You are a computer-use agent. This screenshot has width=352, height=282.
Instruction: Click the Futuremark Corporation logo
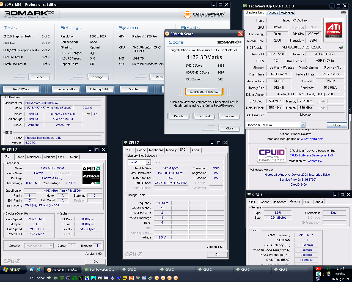tap(204, 15)
